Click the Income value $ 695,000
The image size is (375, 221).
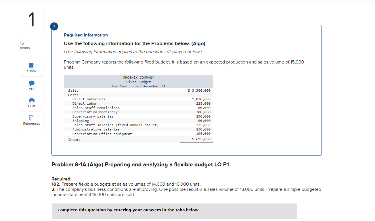[201, 139]
